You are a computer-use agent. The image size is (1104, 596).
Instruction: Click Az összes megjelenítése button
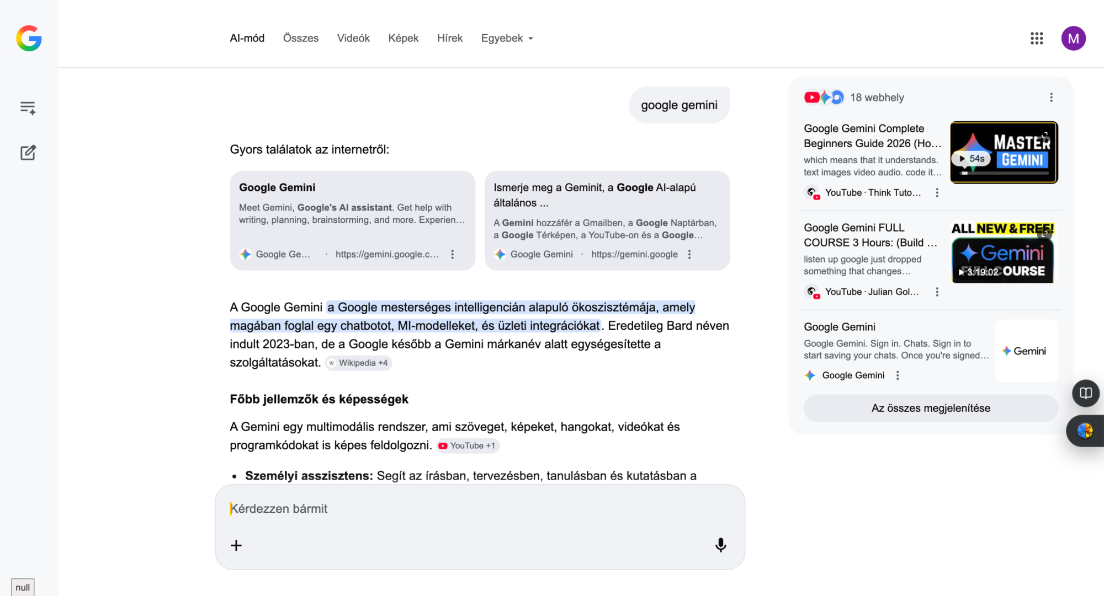(930, 408)
